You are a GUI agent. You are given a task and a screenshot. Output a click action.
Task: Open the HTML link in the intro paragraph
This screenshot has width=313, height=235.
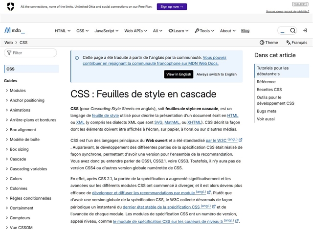pos(233,116)
